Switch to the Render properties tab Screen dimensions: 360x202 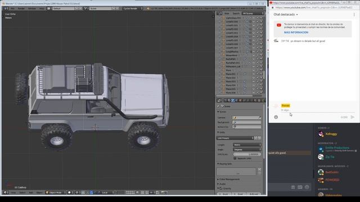[x=226, y=100]
